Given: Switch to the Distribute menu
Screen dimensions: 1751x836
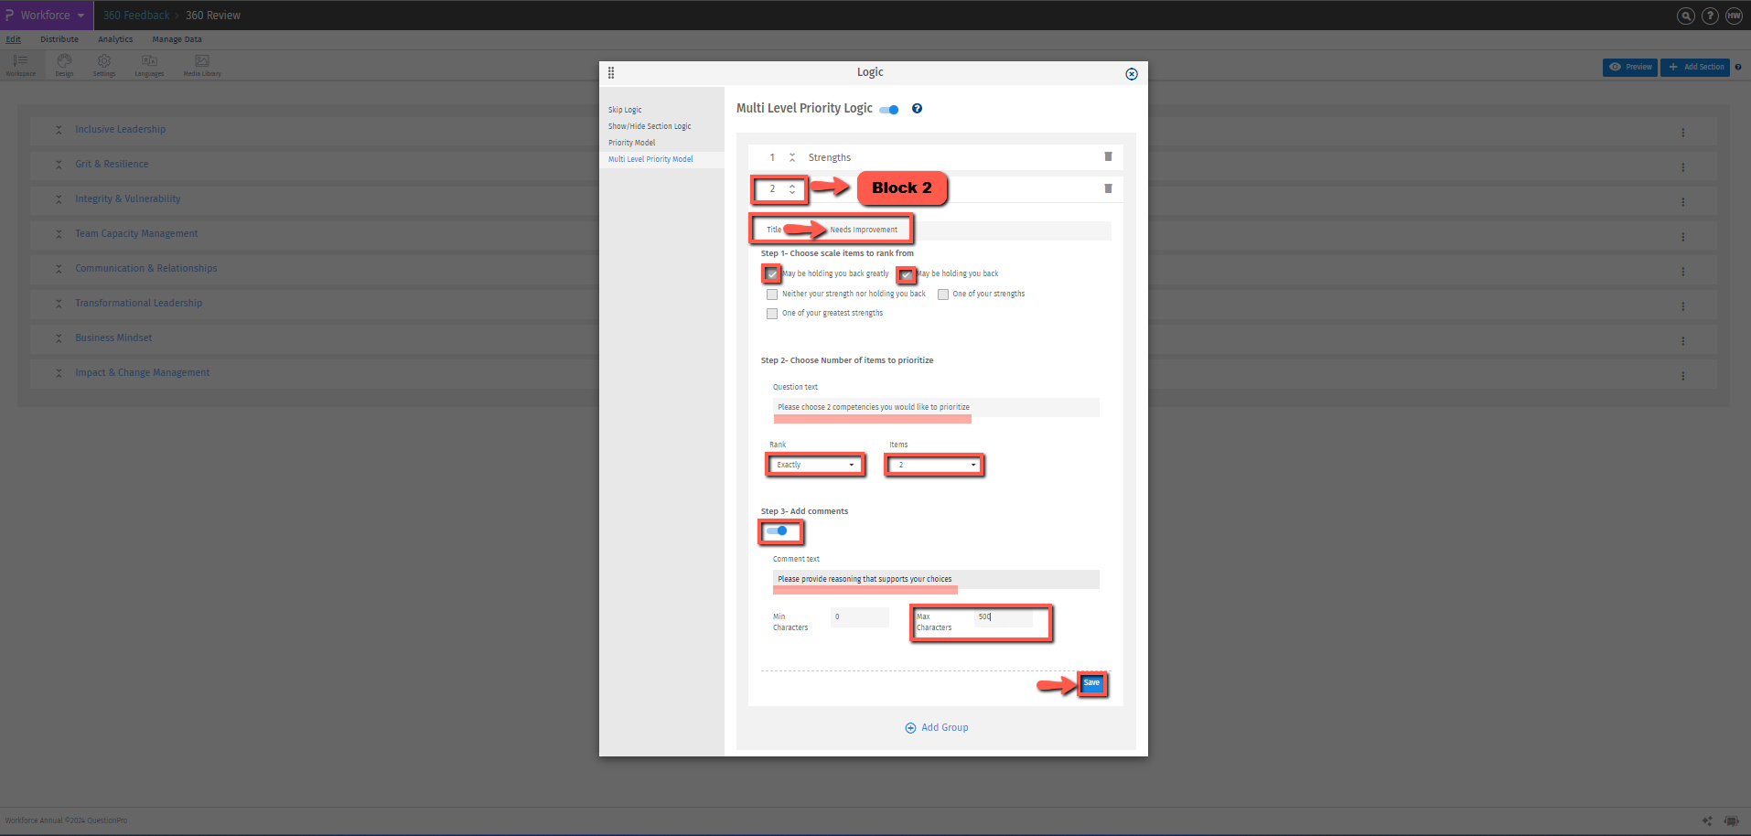Looking at the screenshot, I should 59,39.
